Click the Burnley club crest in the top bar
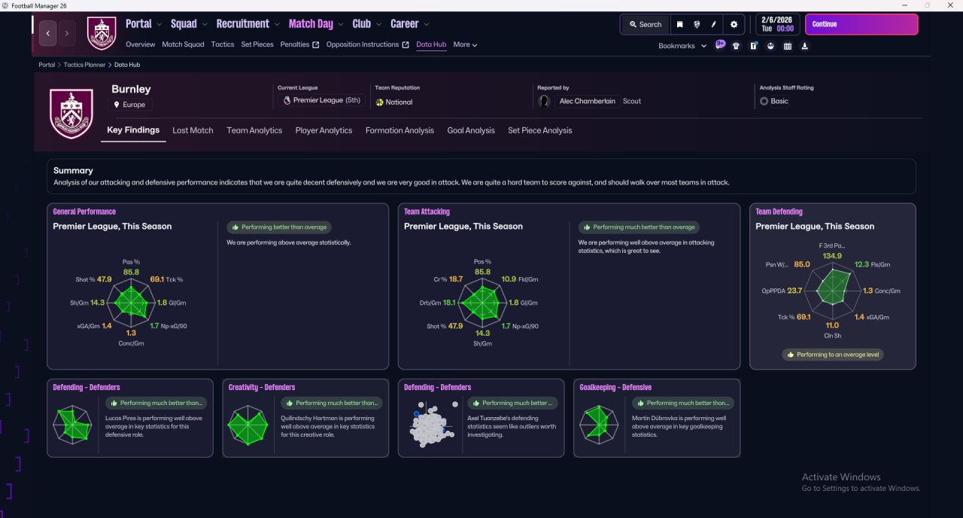This screenshot has width=963, height=518. [x=102, y=33]
